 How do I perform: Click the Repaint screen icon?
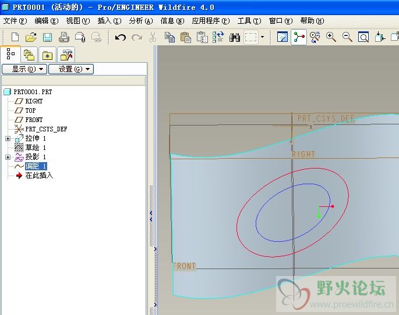tap(283, 37)
